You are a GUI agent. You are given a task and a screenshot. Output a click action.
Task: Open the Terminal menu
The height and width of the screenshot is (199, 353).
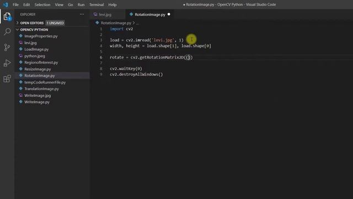tap(97, 4)
